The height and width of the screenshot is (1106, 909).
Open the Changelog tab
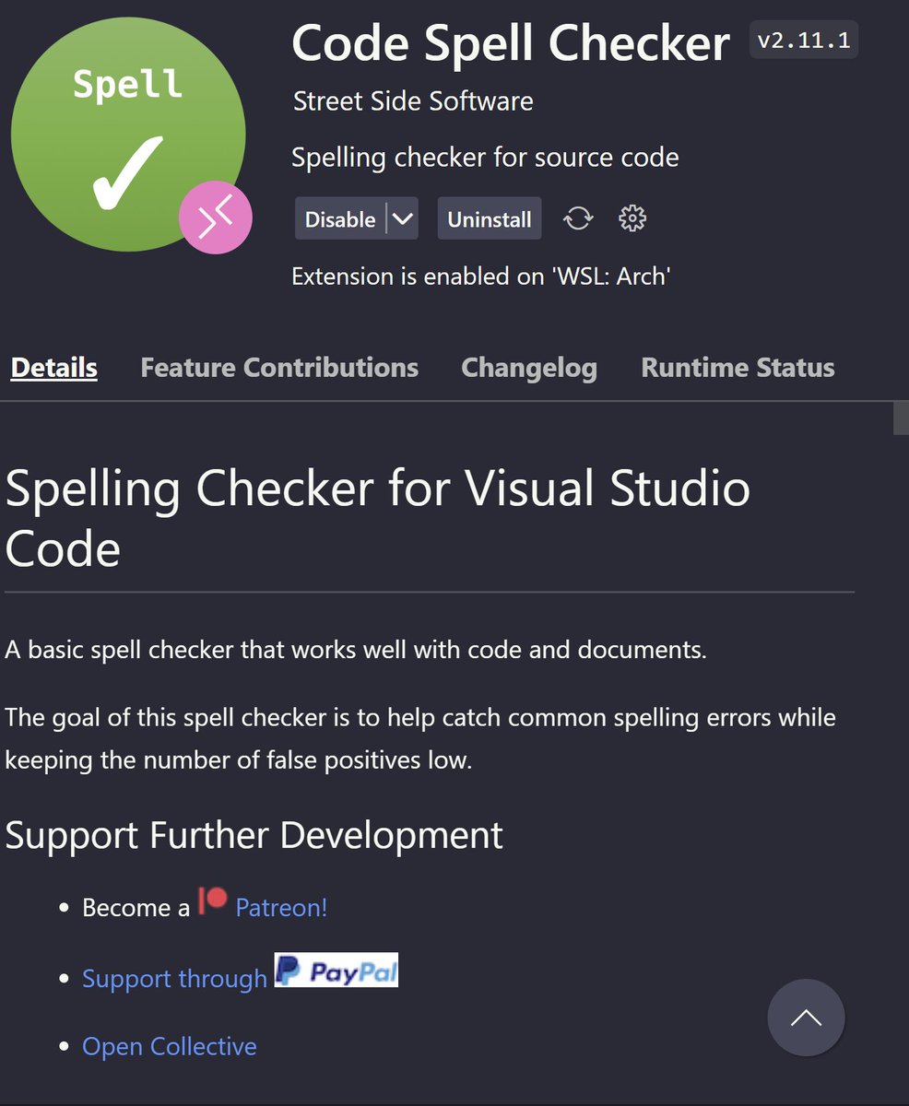pyautogui.click(x=529, y=368)
